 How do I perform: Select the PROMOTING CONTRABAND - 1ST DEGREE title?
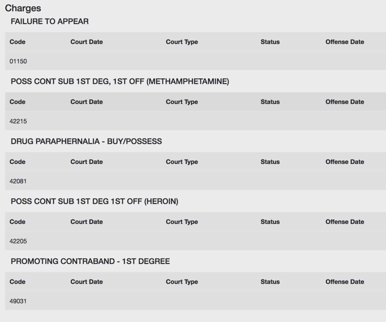90,261
